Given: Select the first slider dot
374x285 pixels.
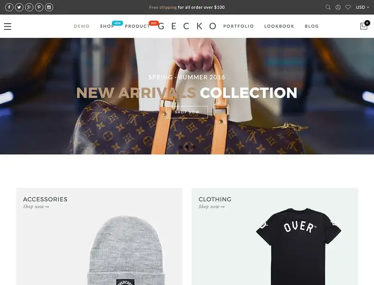Looking at the screenshot, I should (x=181, y=147).
